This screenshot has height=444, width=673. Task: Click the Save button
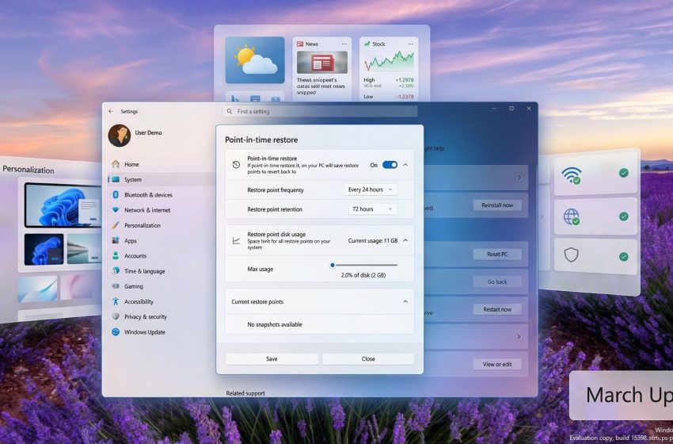click(272, 358)
